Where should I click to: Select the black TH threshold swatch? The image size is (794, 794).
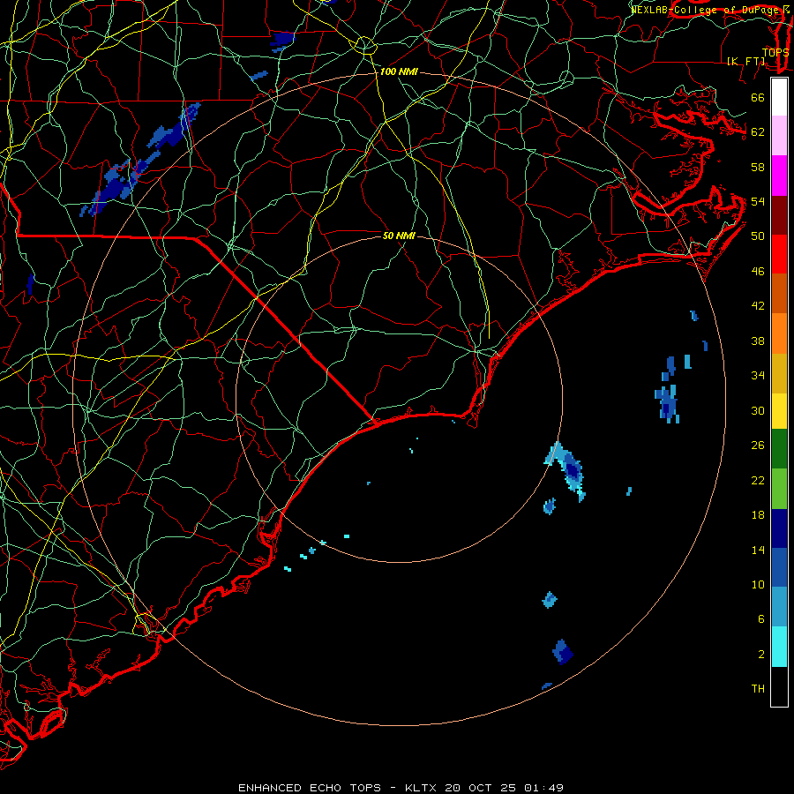click(x=779, y=686)
